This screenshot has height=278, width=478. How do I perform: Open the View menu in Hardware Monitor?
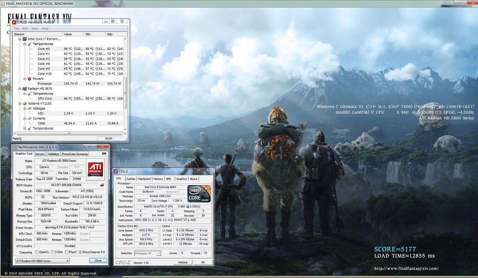point(35,28)
